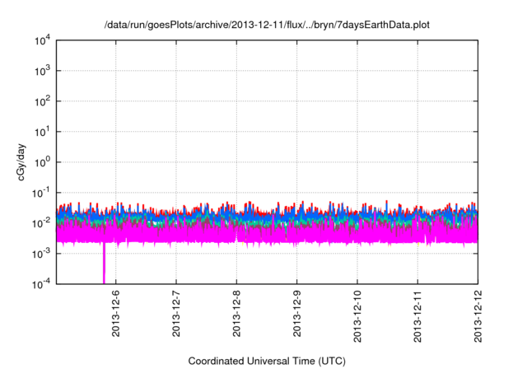The image size is (527, 369).
Task: Click the 10^-3 y-axis tick label
Action: [41, 254]
